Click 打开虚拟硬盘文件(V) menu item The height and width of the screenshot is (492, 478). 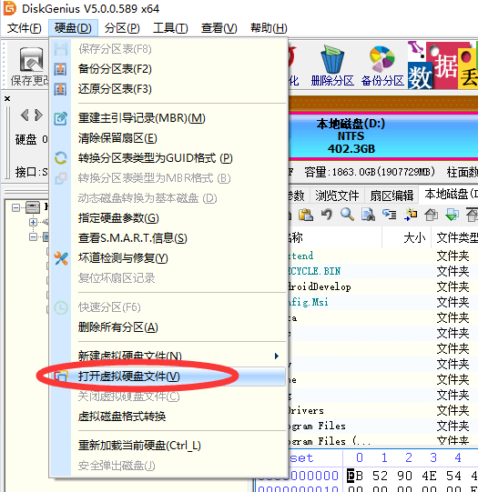point(168,377)
